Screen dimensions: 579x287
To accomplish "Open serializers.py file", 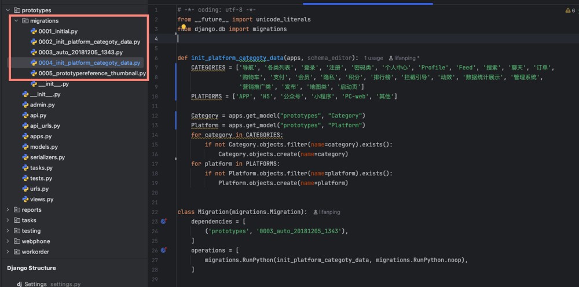I will tap(47, 157).
